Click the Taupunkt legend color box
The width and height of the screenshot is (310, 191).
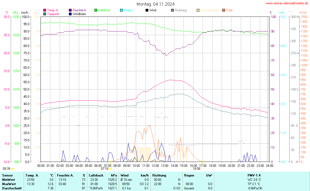point(45,14)
